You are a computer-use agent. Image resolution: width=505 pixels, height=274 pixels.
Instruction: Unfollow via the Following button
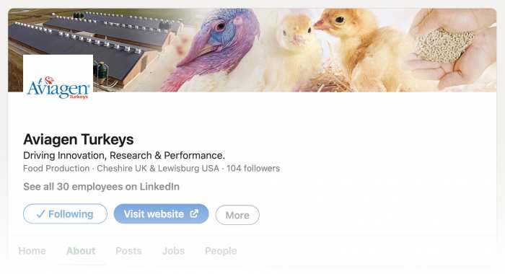65,213
